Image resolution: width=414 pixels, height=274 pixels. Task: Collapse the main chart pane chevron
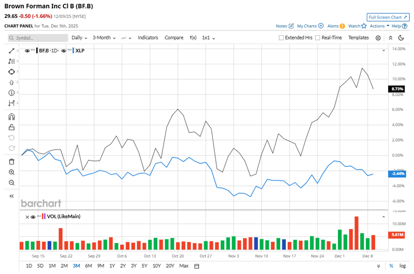pos(384,50)
